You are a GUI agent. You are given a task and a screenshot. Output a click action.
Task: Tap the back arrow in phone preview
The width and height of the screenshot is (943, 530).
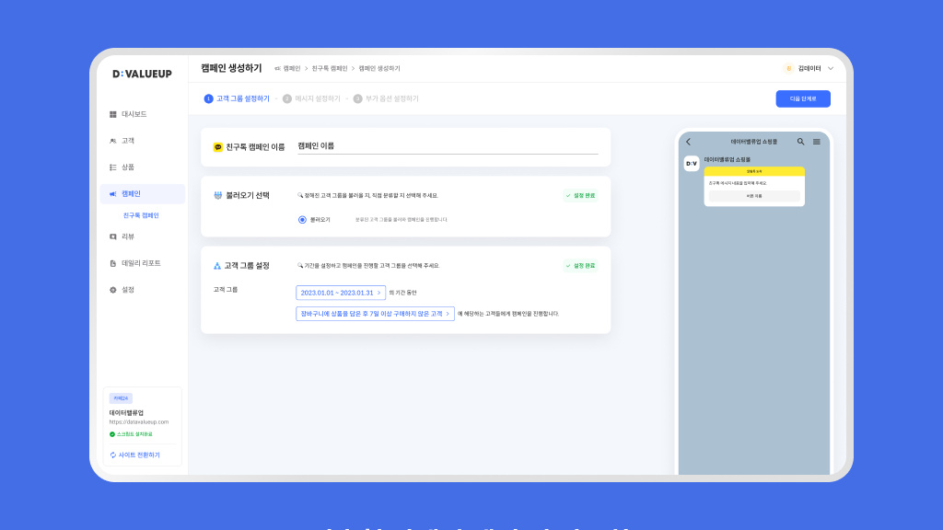point(689,142)
